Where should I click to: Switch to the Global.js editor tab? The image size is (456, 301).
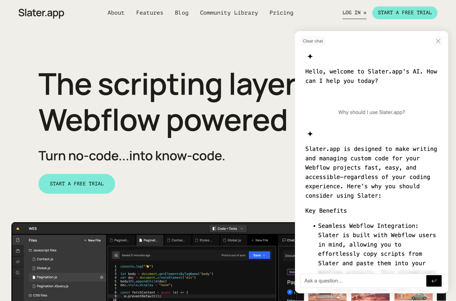234,240
